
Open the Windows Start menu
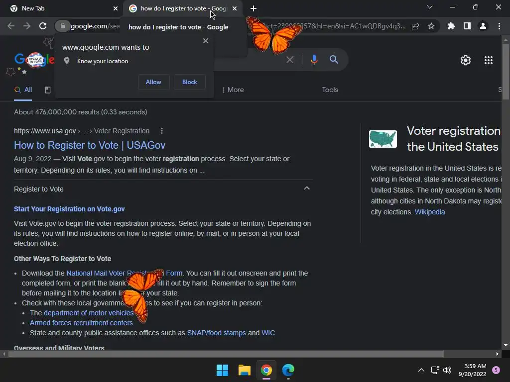(223, 370)
